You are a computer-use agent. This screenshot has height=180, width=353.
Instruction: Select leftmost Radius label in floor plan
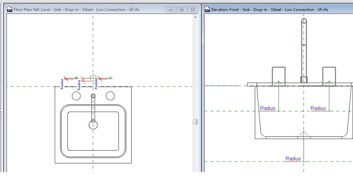[62, 84]
